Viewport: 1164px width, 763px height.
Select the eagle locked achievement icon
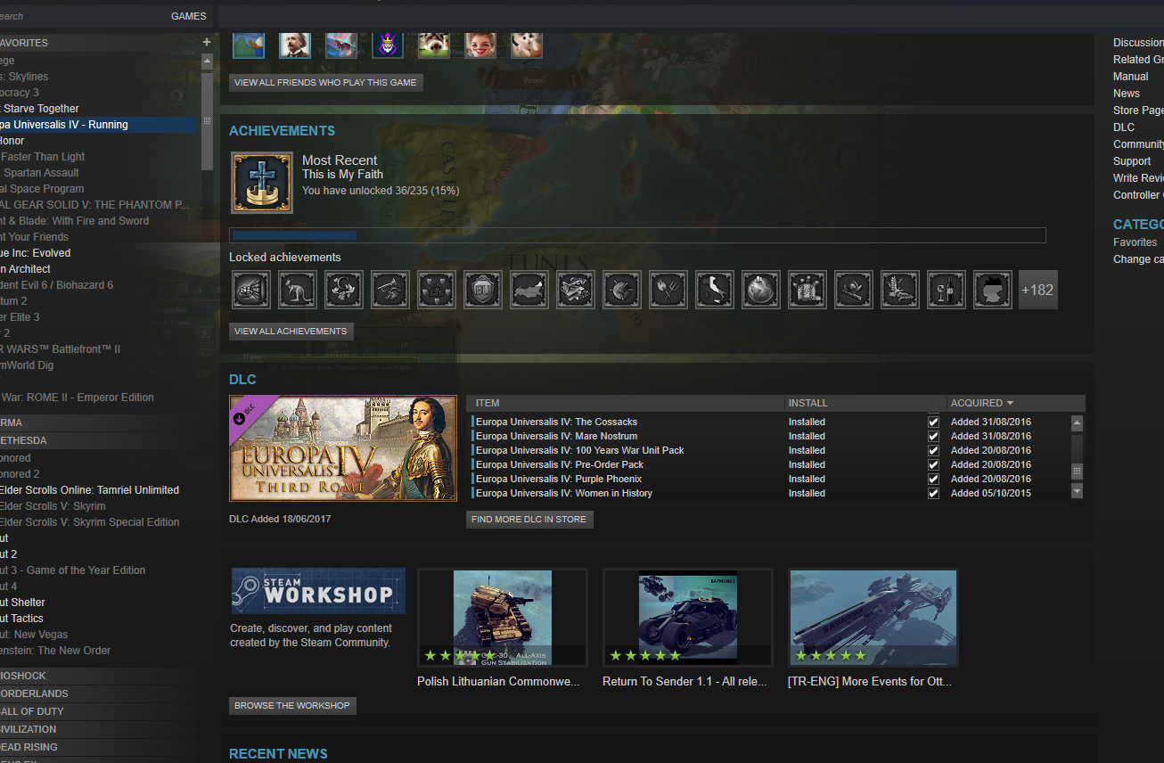pos(900,290)
